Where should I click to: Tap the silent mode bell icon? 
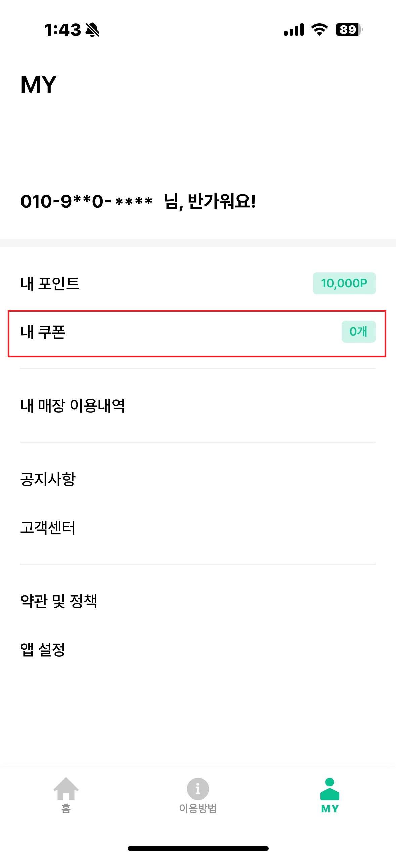click(92, 30)
